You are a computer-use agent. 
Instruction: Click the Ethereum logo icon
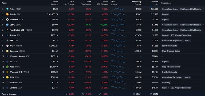click(x=7, y=19)
